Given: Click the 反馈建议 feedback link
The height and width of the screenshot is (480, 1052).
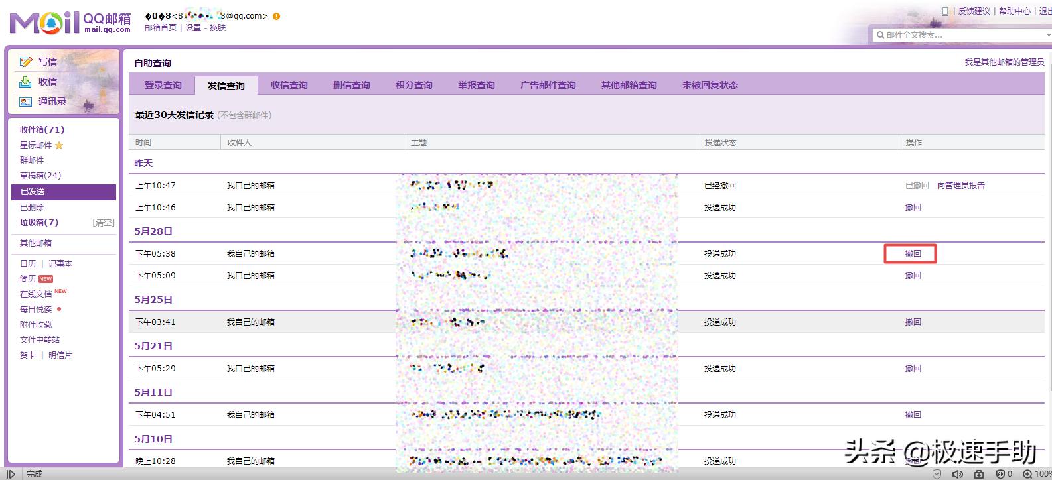Looking at the screenshot, I should click(974, 11).
